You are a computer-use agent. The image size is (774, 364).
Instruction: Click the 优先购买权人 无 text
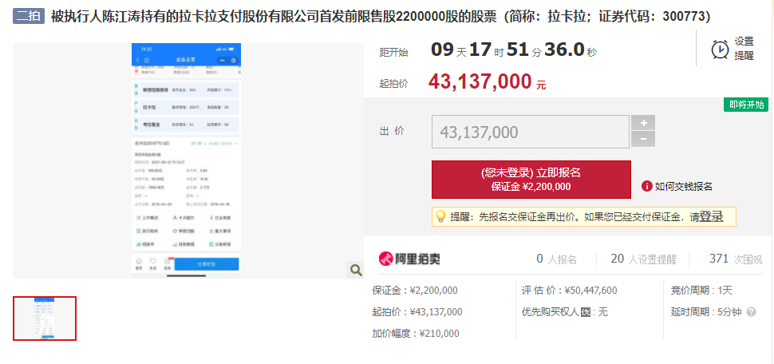[x=565, y=312]
